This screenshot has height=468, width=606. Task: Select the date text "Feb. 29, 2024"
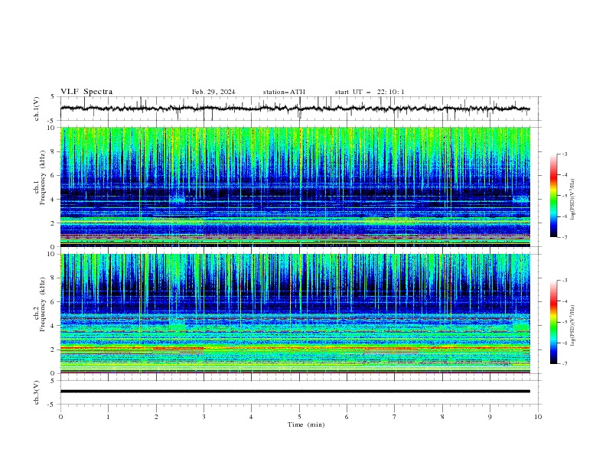point(213,92)
